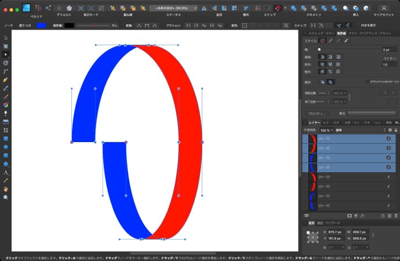This screenshot has width=400, height=261.
Task: Click the プロパティ (Properties) button
Action: pos(317,114)
